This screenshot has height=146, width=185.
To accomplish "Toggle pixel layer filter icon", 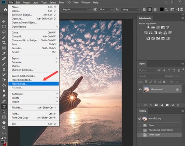I will pos(159,70).
